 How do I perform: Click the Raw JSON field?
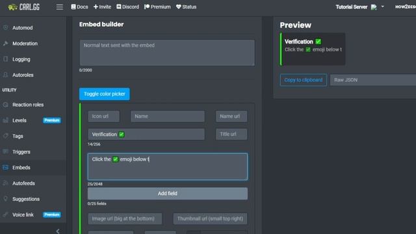(x=373, y=80)
